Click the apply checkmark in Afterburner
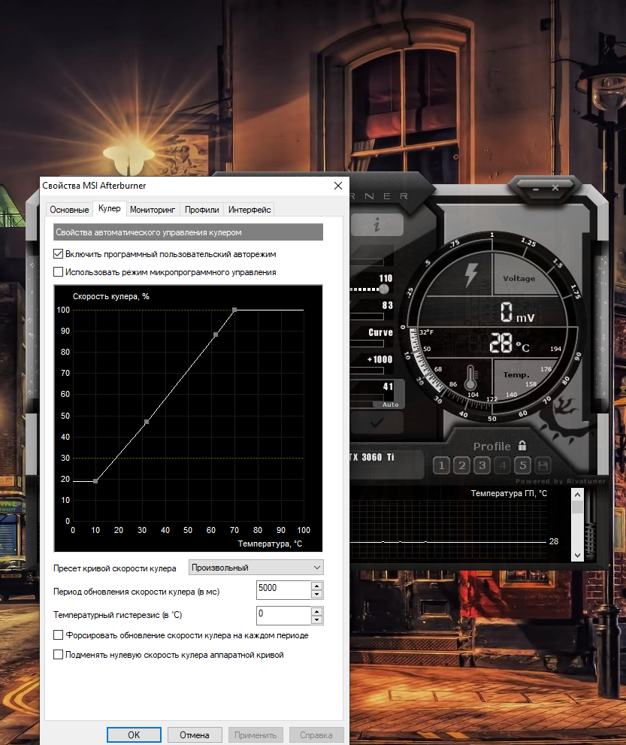The height and width of the screenshot is (745, 626). tap(377, 422)
